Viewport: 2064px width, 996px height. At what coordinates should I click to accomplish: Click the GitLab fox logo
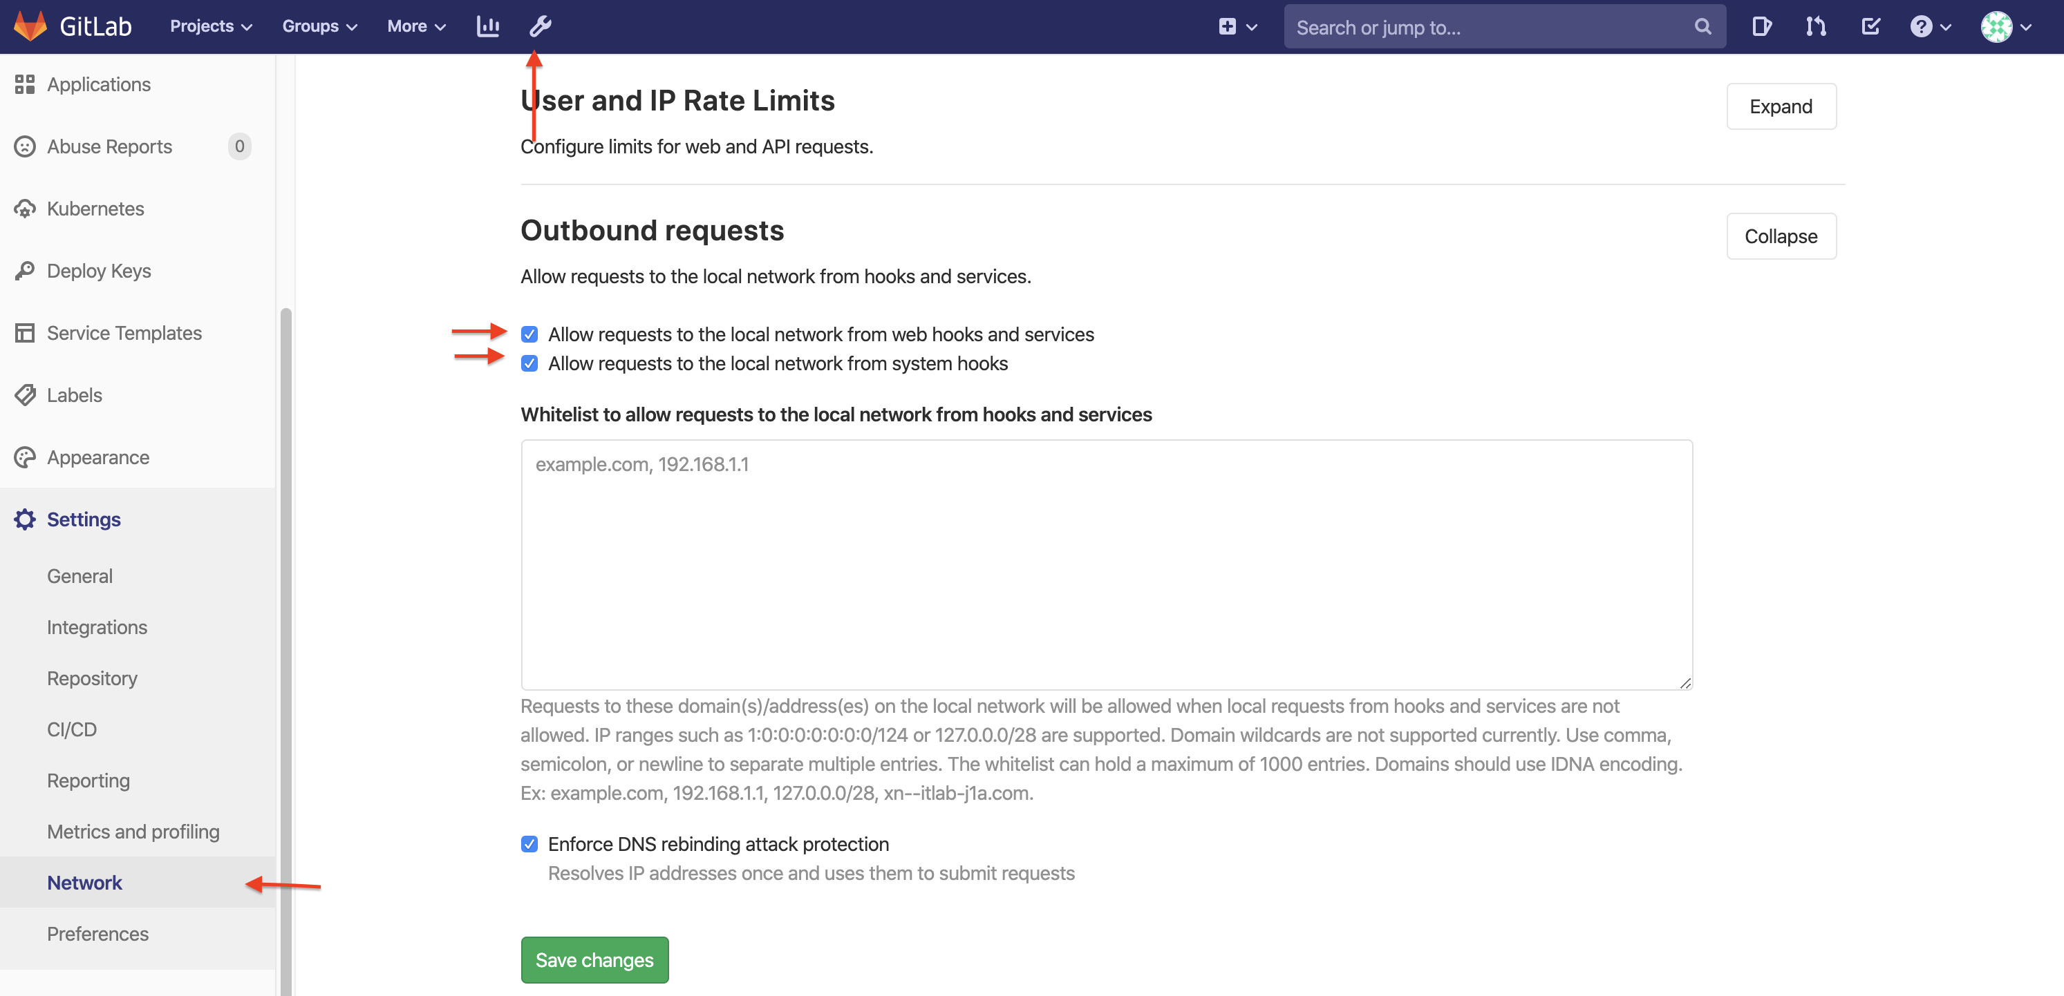point(30,26)
